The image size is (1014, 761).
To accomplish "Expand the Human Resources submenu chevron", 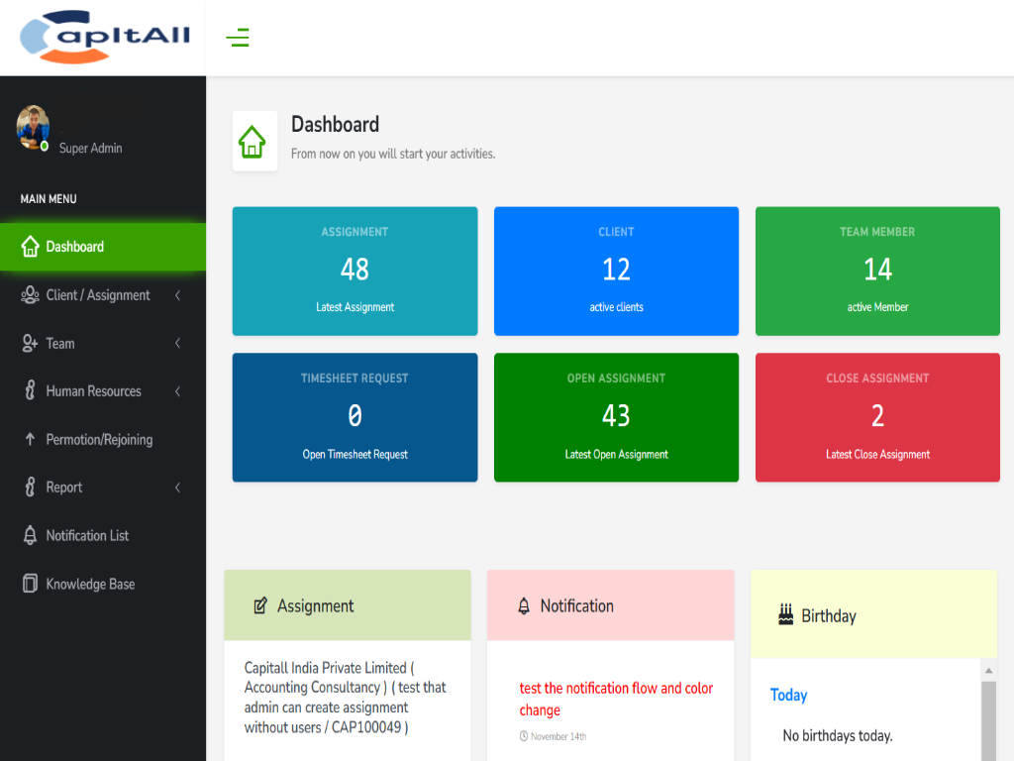I will pyautogui.click(x=177, y=391).
